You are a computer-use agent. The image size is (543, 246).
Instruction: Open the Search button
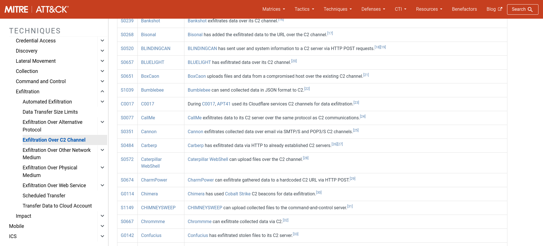[x=522, y=9]
